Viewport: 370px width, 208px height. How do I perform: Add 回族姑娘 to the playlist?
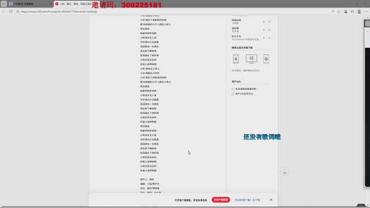pyautogui.click(x=269, y=22)
